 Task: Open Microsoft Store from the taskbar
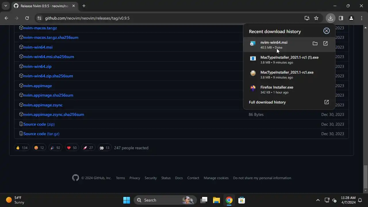pyautogui.click(x=241, y=200)
